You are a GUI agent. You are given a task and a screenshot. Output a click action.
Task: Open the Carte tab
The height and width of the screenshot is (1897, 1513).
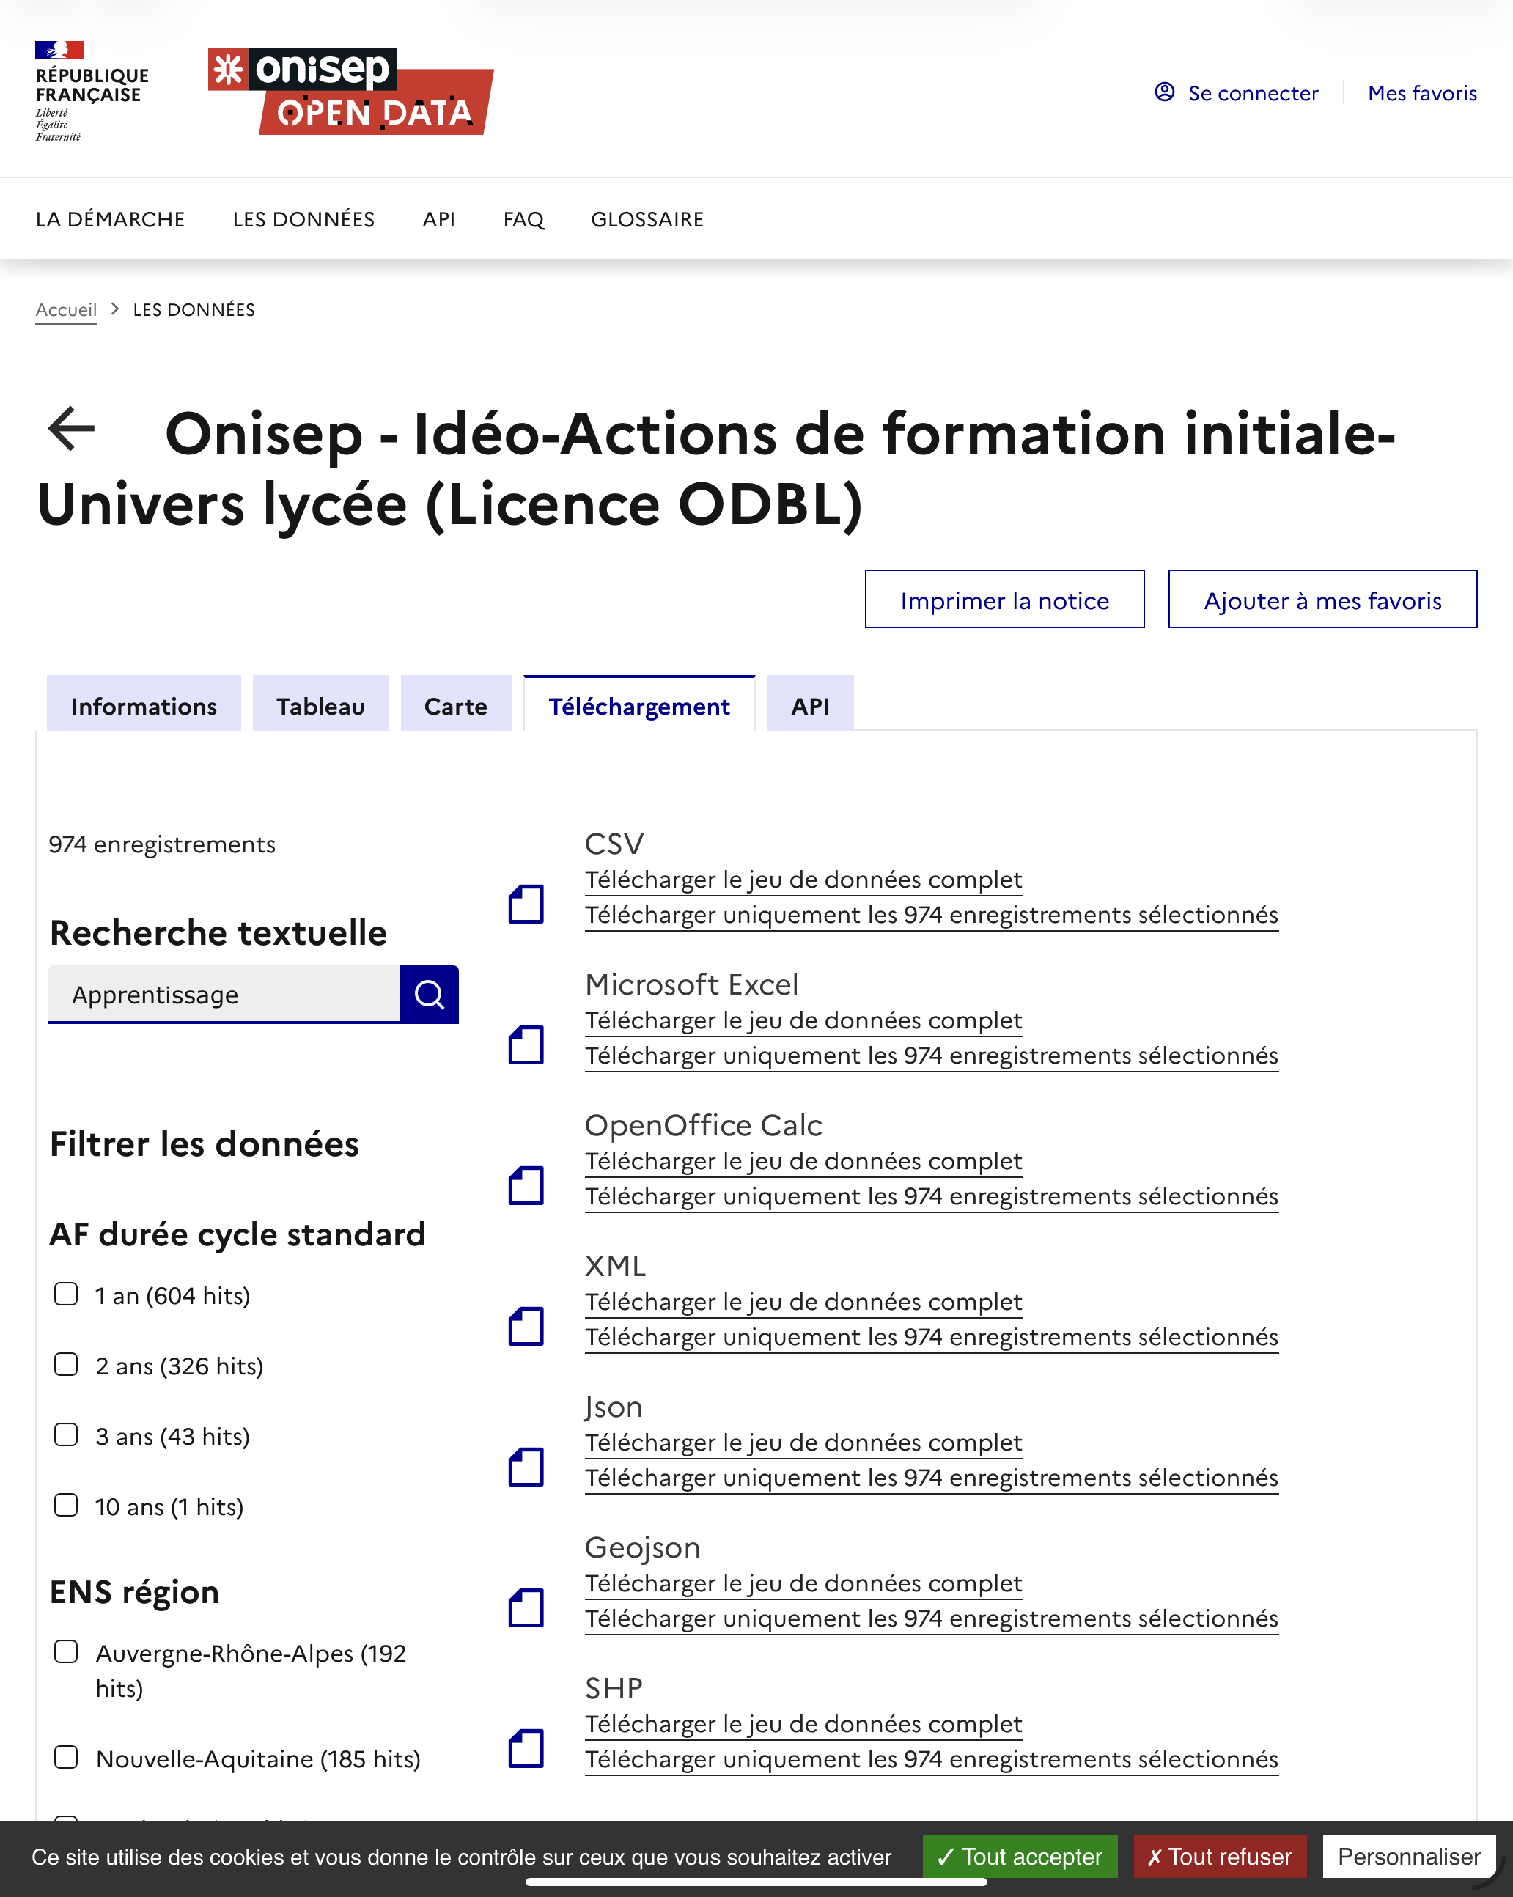click(455, 706)
